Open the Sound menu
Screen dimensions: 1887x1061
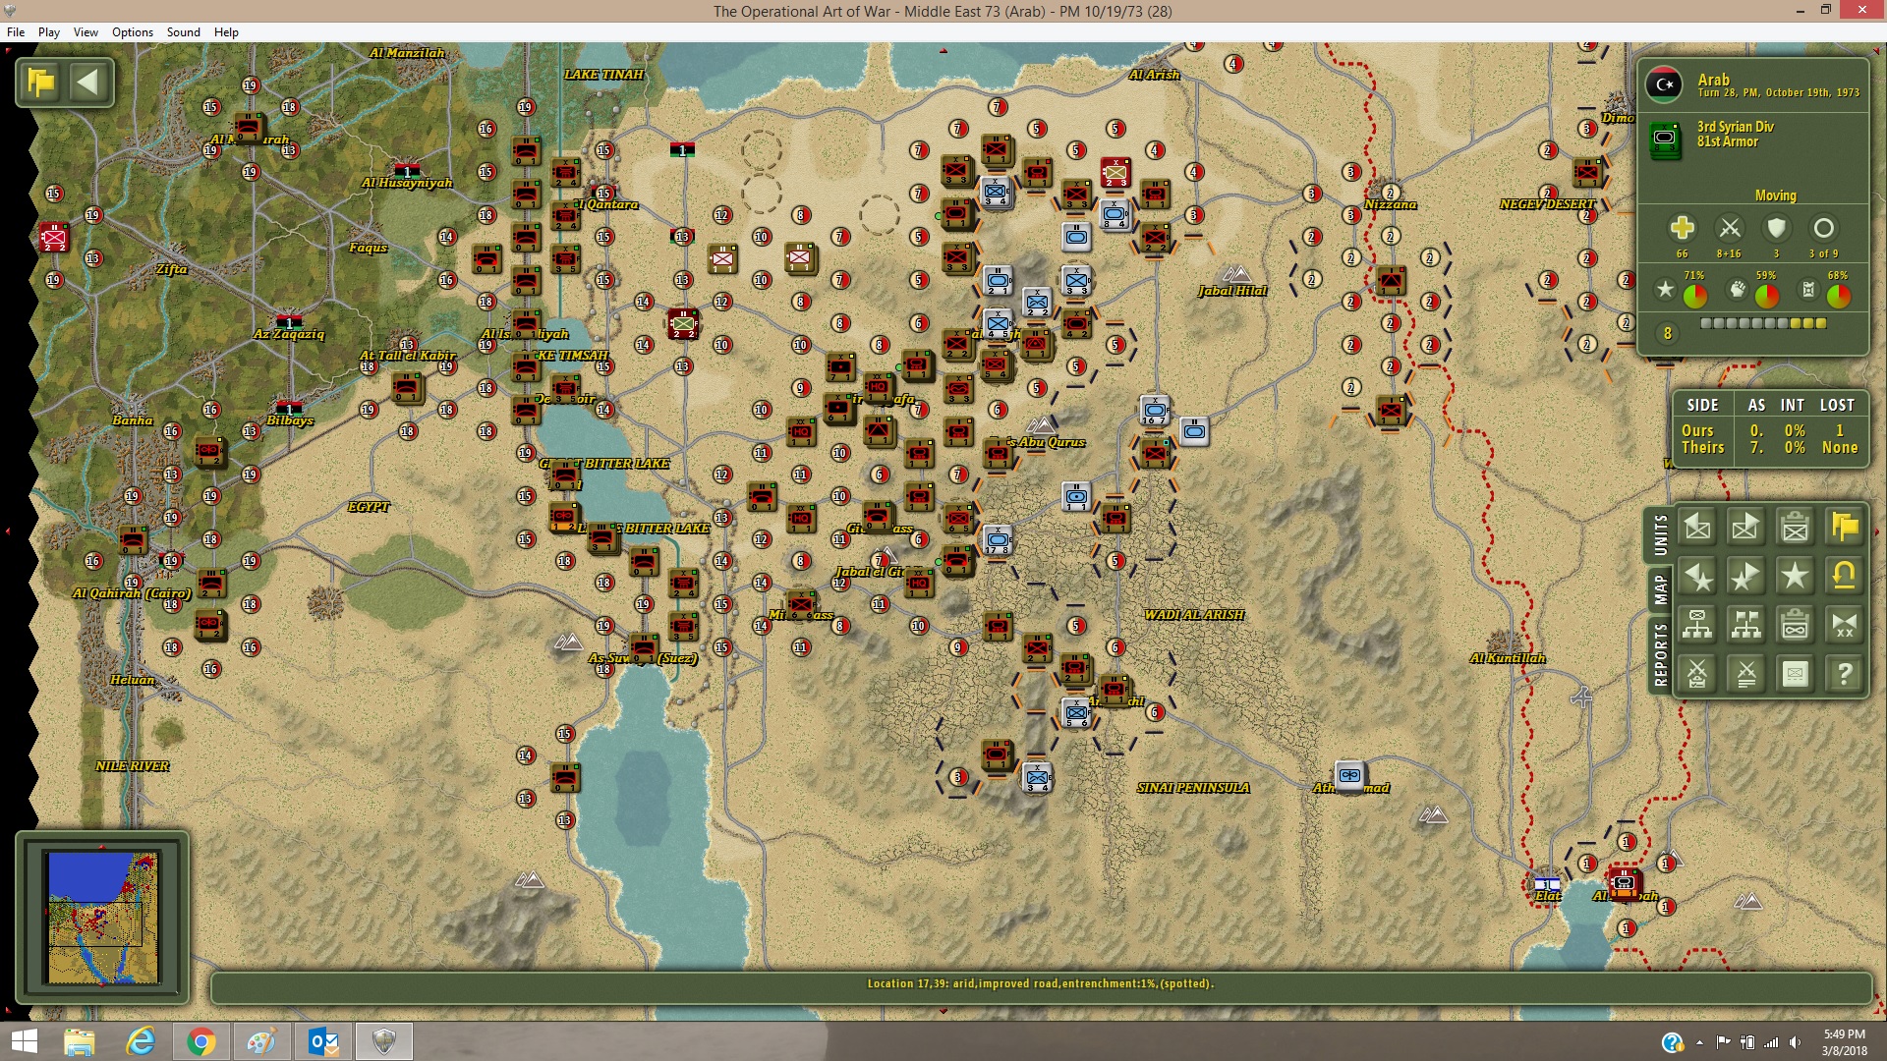(x=184, y=32)
